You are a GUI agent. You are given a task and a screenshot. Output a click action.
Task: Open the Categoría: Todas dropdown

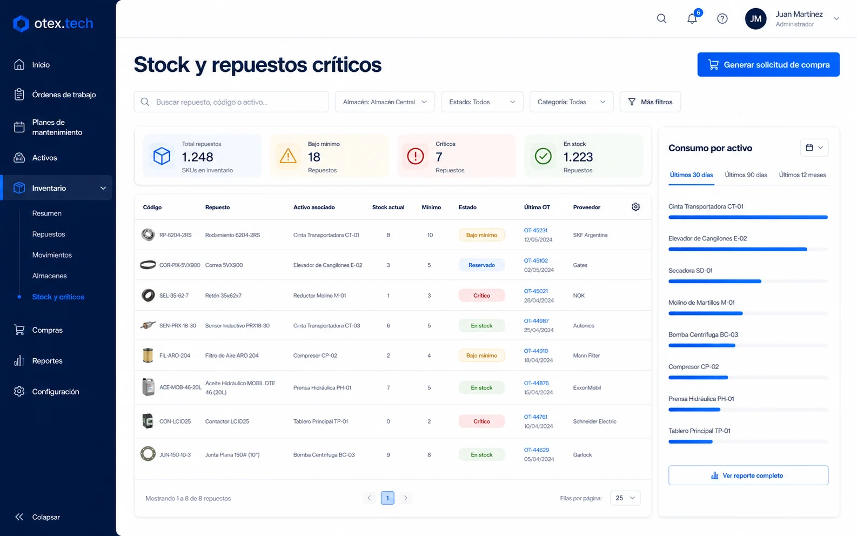(x=571, y=102)
